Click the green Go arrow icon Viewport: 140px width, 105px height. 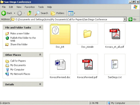point(130,19)
